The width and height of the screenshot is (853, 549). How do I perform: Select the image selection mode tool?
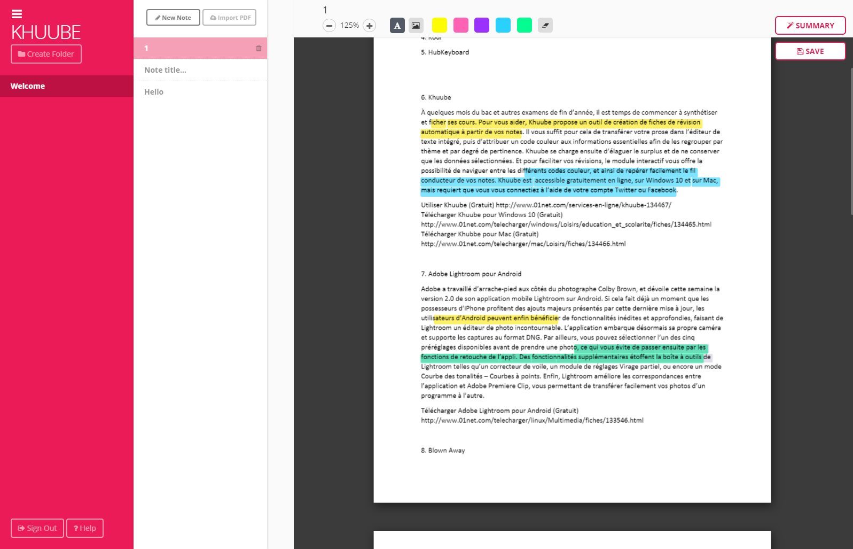point(416,25)
